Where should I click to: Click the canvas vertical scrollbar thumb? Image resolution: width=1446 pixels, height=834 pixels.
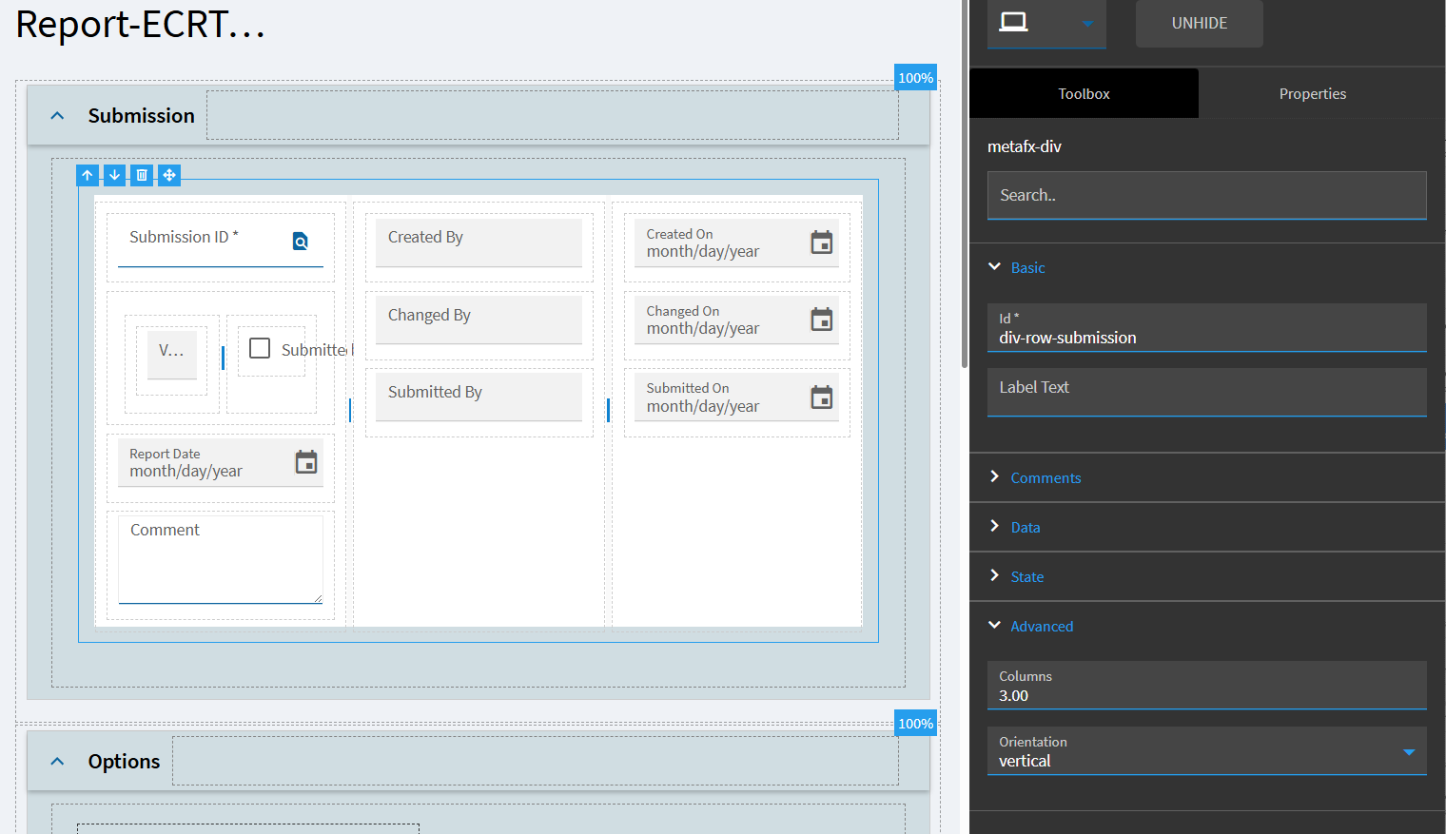tap(965, 184)
